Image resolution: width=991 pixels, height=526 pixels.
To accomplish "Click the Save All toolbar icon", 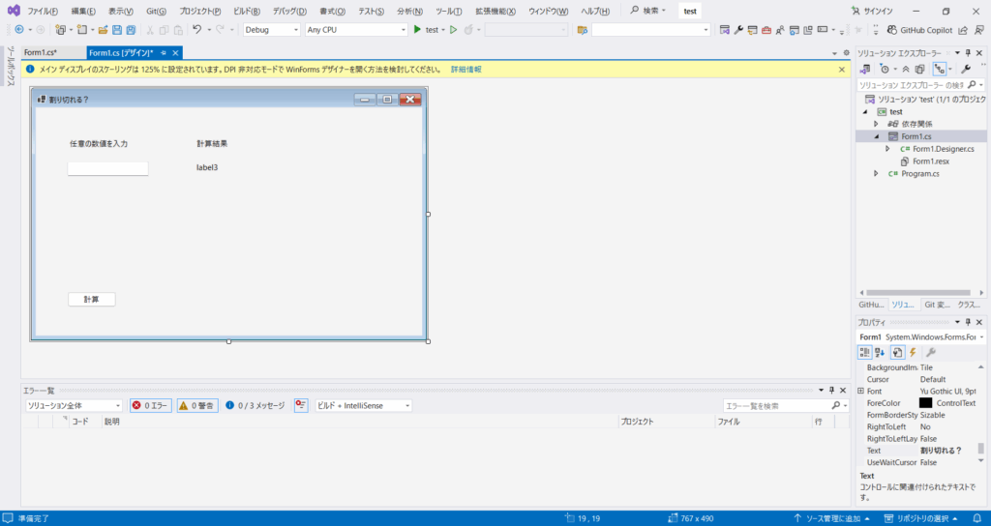I will (x=131, y=30).
